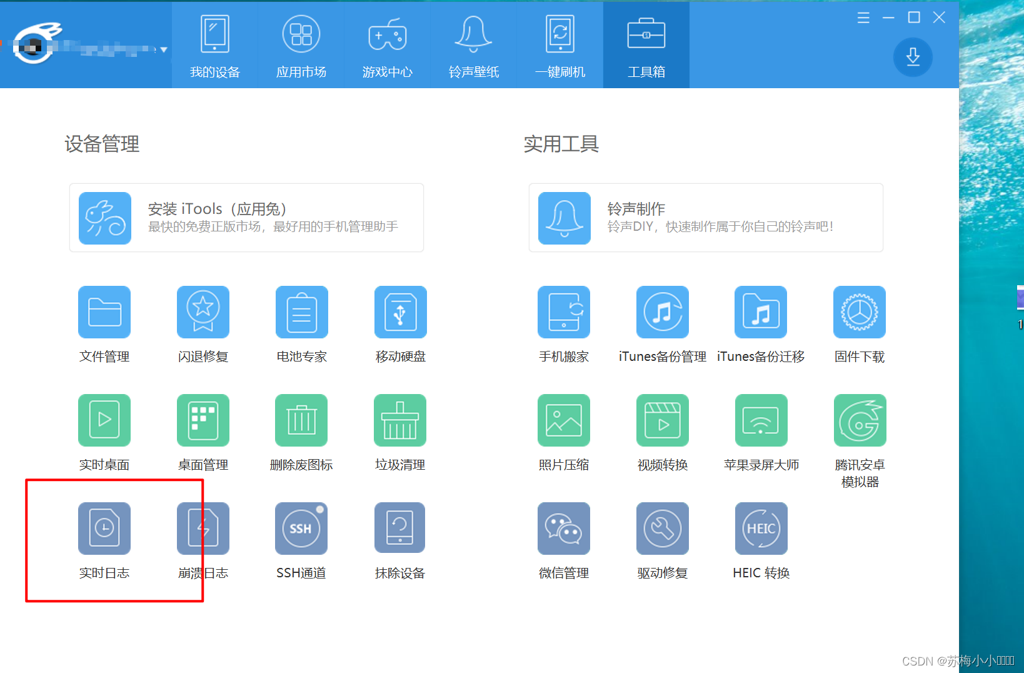Image resolution: width=1024 pixels, height=673 pixels.
Task: Open the hamburger menu in title bar
Action: pos(863,18)
